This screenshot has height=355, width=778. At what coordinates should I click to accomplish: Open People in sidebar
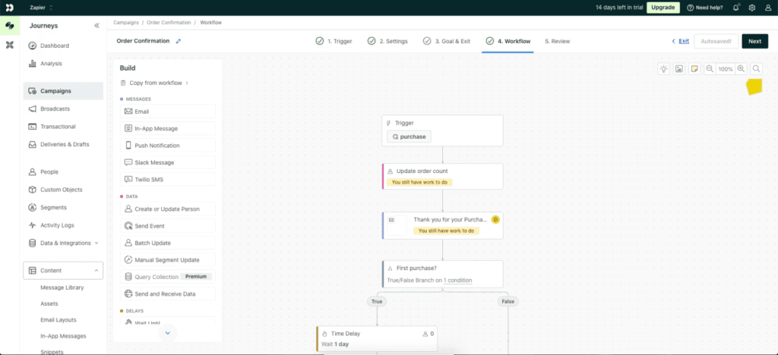63,171
